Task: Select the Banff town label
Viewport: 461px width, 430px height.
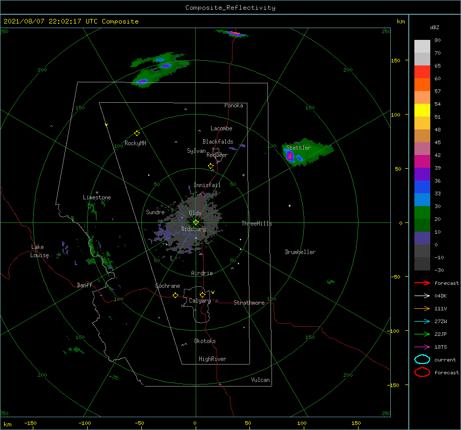Action: [x=85, y=285]
